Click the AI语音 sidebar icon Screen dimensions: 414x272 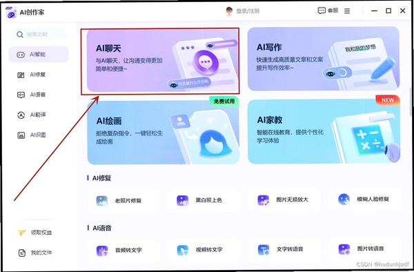(21, 95)
